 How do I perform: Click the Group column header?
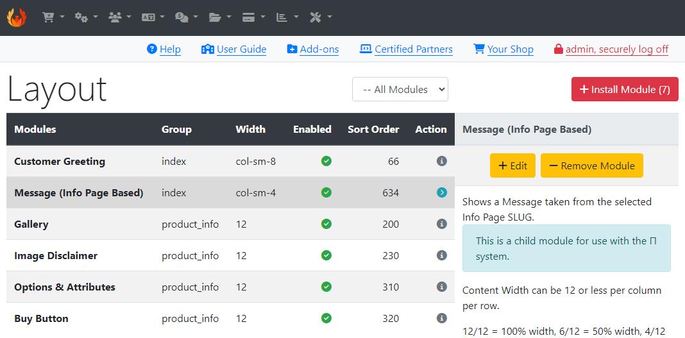point(176,130)
